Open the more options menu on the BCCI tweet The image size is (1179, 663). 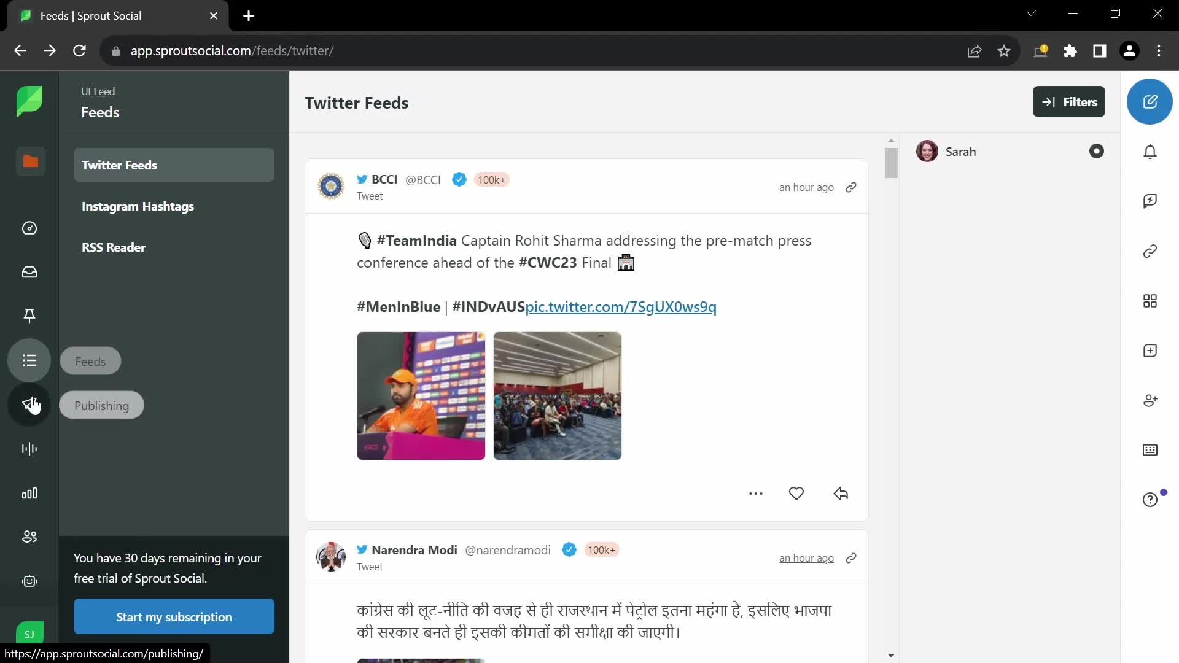coord(757,494)
